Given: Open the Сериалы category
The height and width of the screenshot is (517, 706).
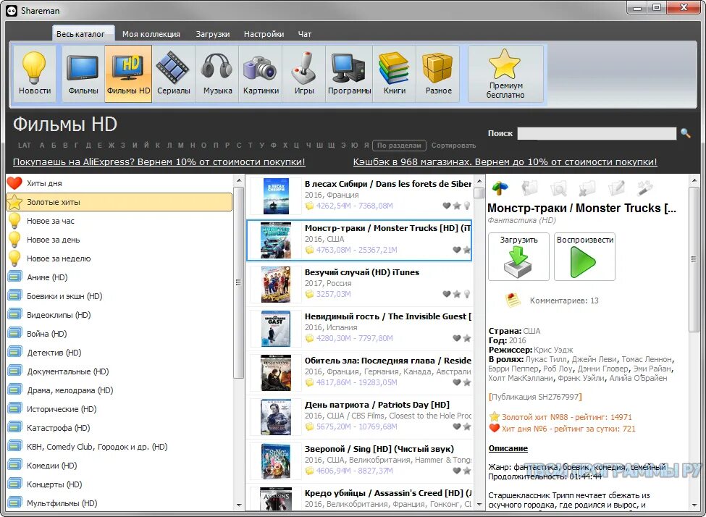Looking at the screenshot, I should [173, 73].
